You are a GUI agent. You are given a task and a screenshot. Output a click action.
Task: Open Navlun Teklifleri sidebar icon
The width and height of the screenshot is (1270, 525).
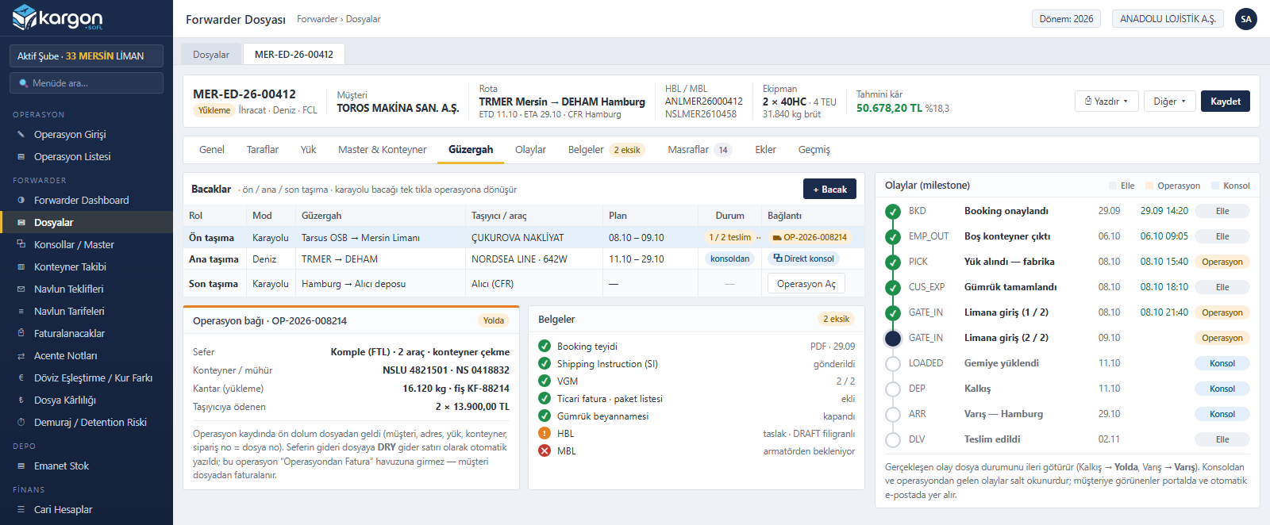[21, 289]
